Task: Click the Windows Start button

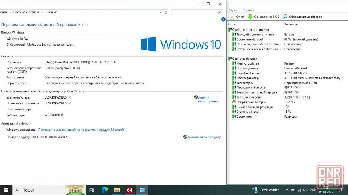Action: click(x=6, y=190)
